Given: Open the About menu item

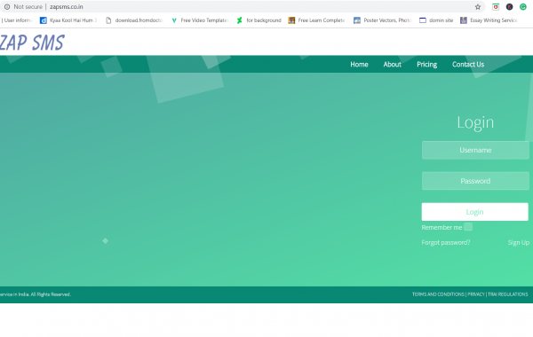Looking at the screenshot, I should pyautogui.click(x=393, y=65).
